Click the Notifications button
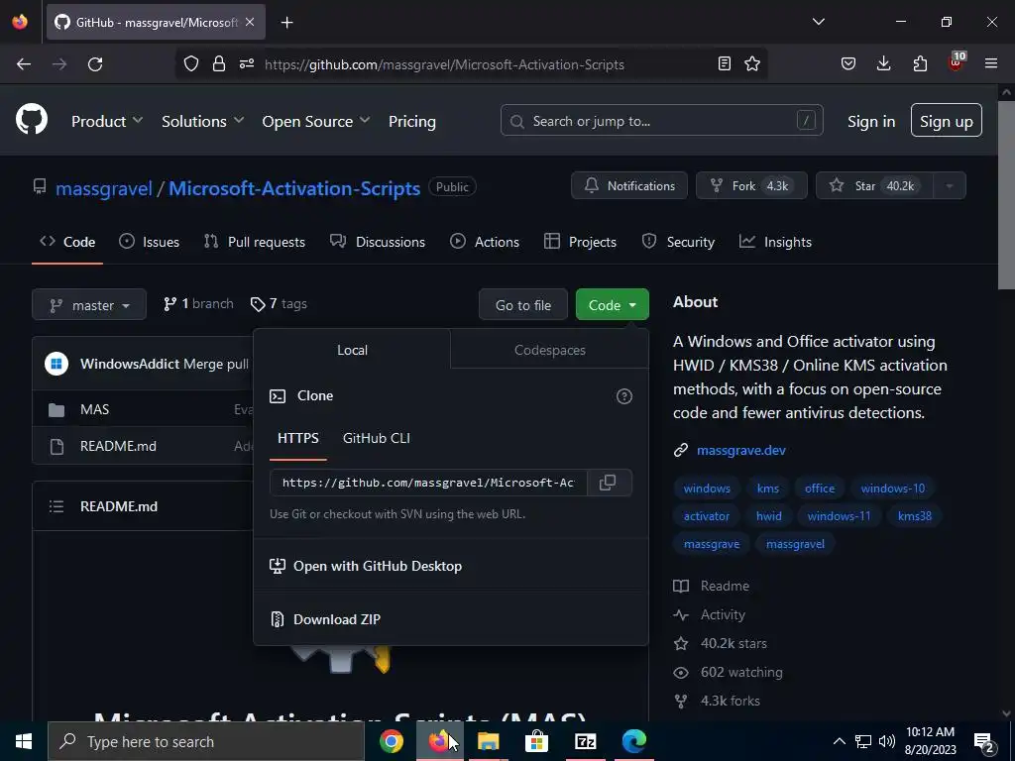 [x=629, y=185]
